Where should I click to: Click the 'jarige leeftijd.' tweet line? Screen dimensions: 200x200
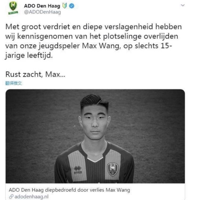(x=29, y=56)
